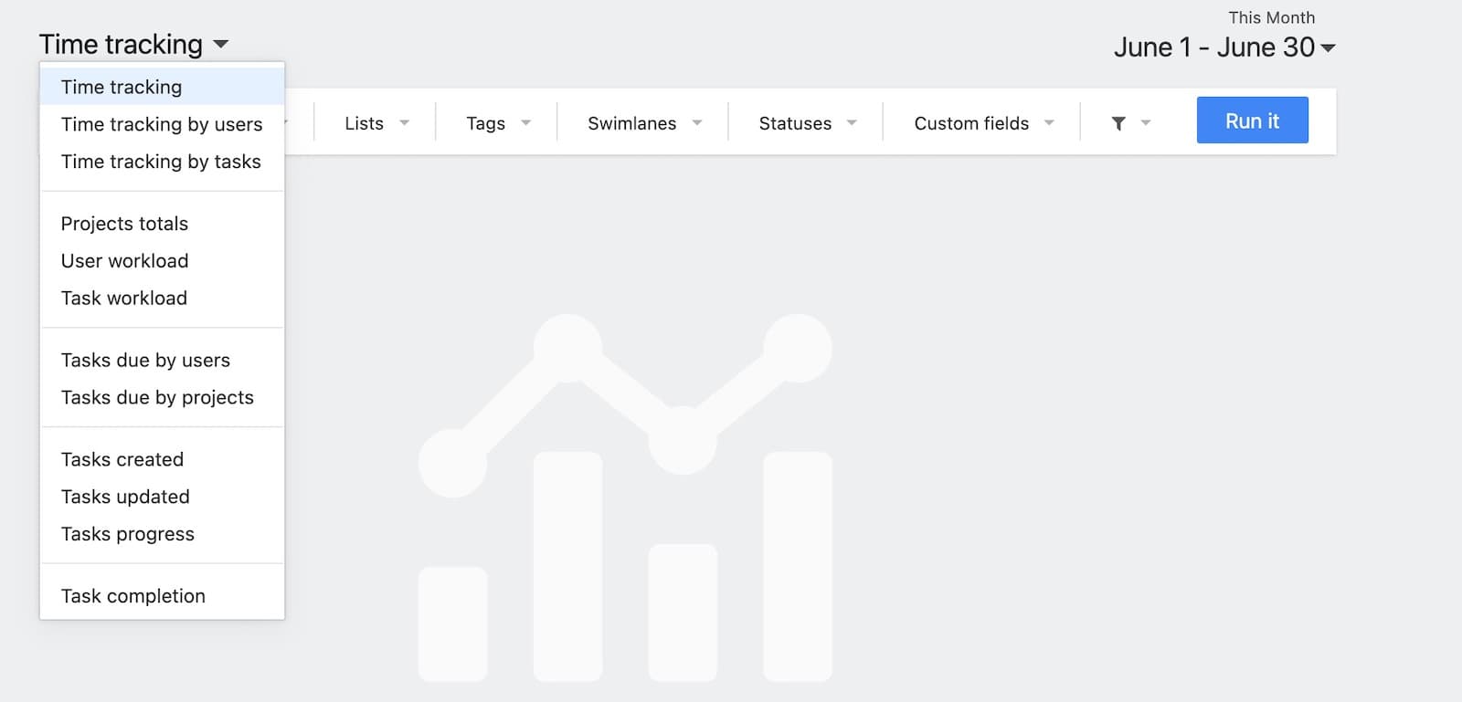Click the Run it button
1462x702 pixels.
1252,120
